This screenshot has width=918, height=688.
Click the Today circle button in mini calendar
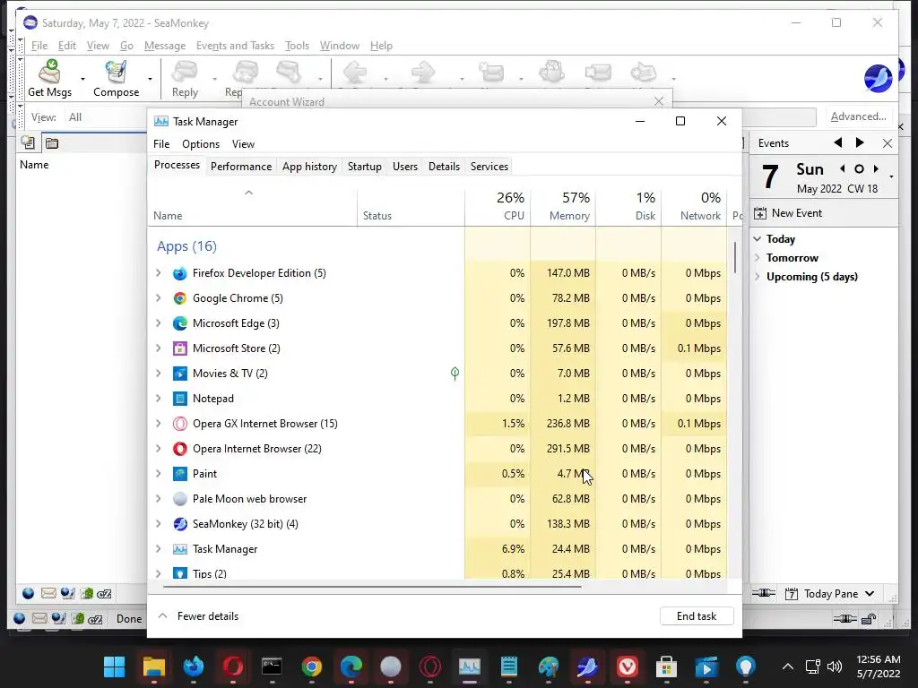pyautogui.click(x=859, y=169)
